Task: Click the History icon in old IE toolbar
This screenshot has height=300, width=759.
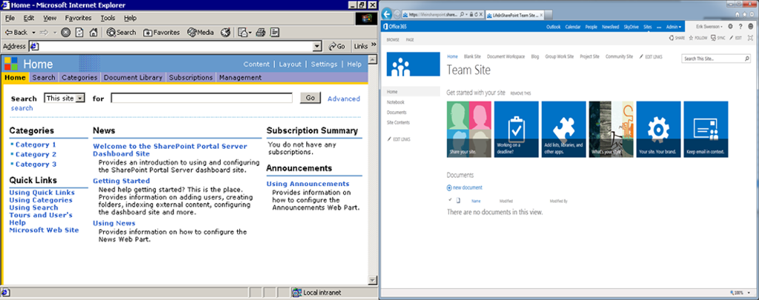Action: pyautogui.click(x=225, y=33)
